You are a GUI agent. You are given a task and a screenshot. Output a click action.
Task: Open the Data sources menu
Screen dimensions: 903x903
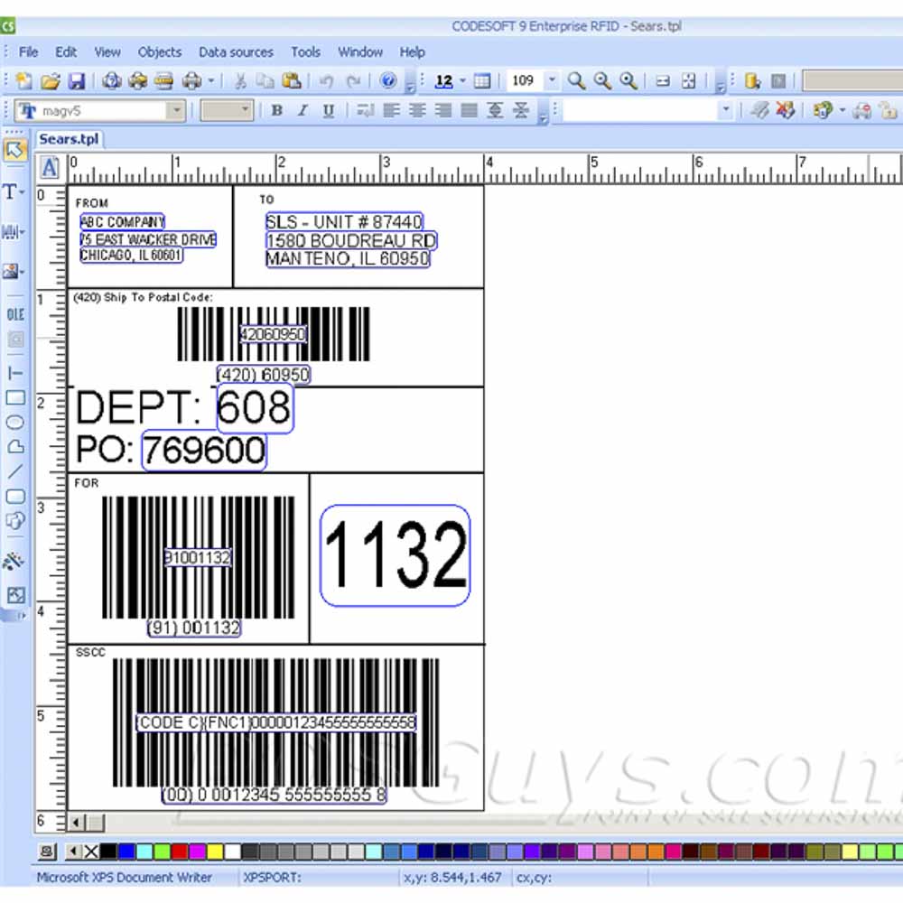[x=236, y=52]
